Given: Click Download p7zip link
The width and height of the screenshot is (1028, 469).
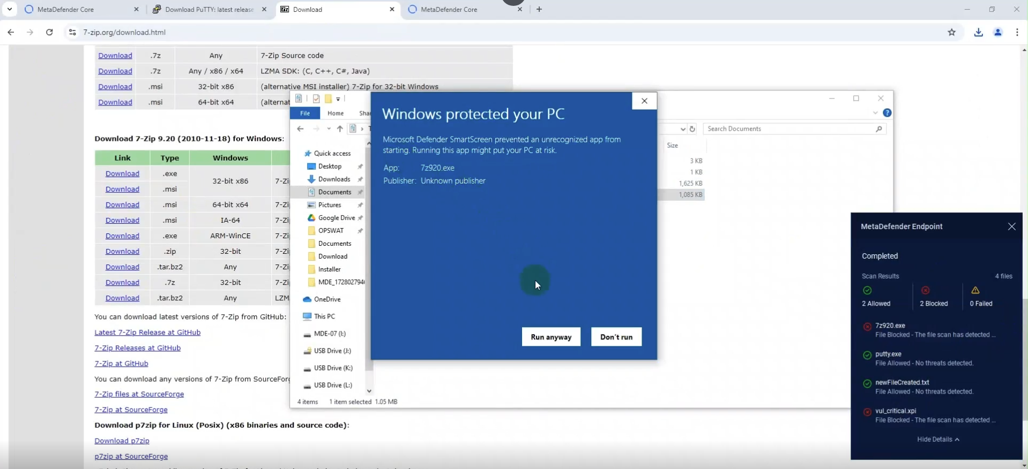Looking at the screenshot, I should coord(122,440).
